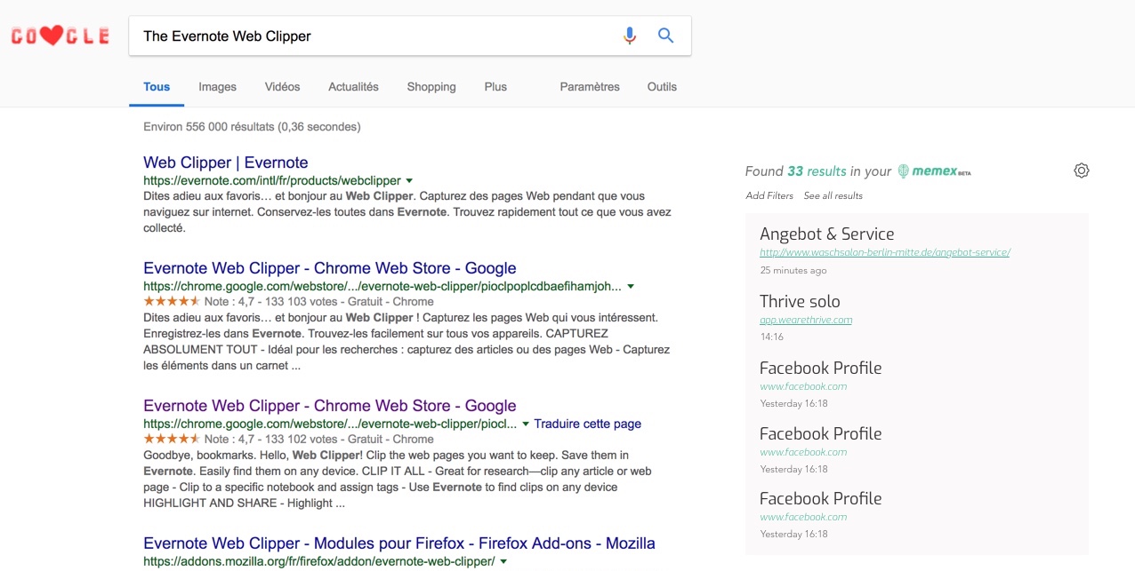Viewport: 1135px width, 571px height.
Task: Click the '25 minutes ago' timestamp
Action: pos(793,270)
